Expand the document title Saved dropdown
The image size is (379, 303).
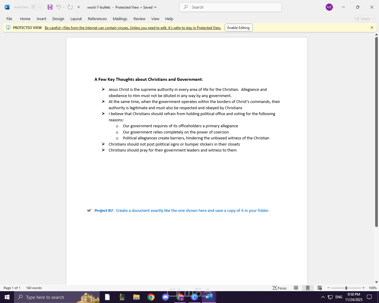pos(155,7)
